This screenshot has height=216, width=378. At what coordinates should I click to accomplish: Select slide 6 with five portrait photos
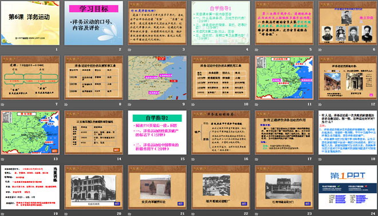(348, 23)
